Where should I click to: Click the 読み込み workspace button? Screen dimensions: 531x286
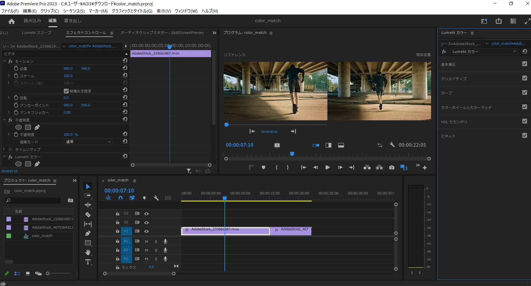click(32, 21)
